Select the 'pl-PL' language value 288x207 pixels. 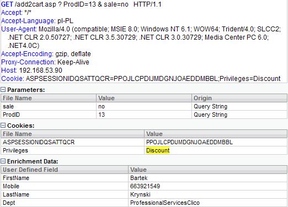pos(66,21)
